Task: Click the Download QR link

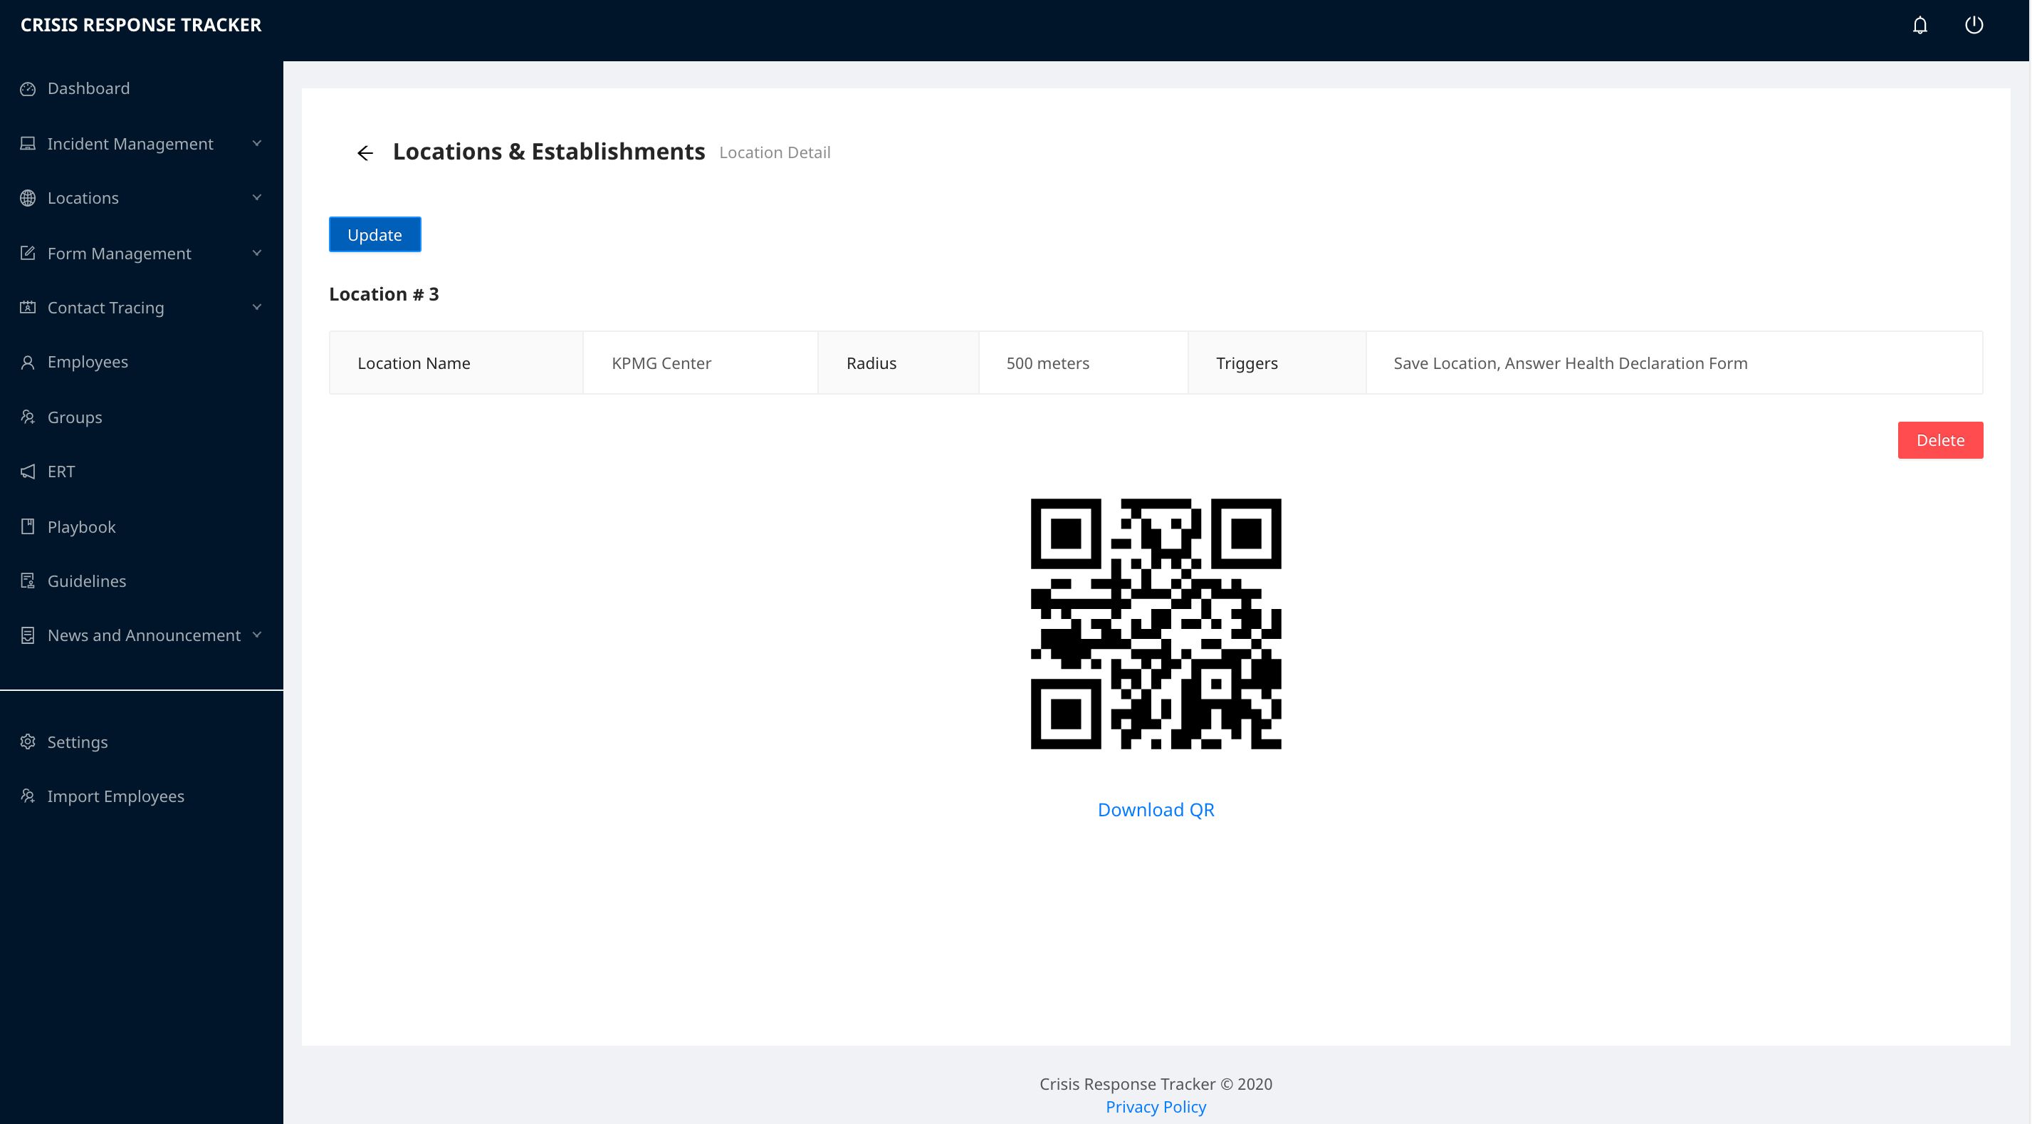Action: point(1155,810)
